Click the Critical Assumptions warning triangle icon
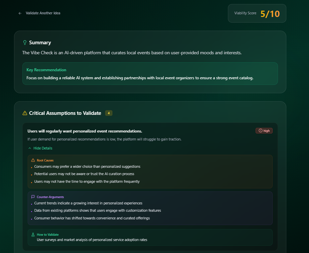The image size is (309, 253). pos(25,113)
